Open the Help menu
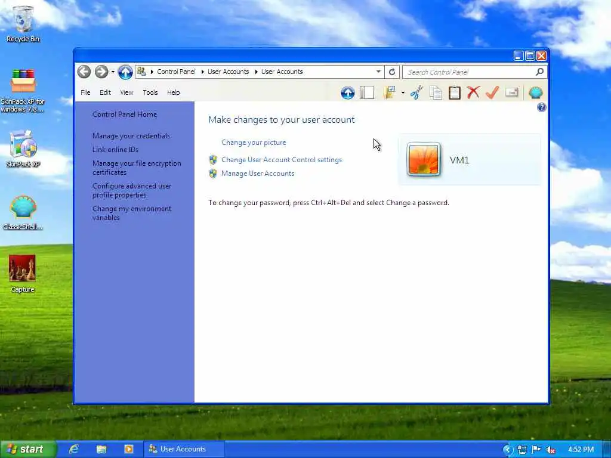This screenshot has height=458, width=611. pyautogui.click(x=174, y=92)
